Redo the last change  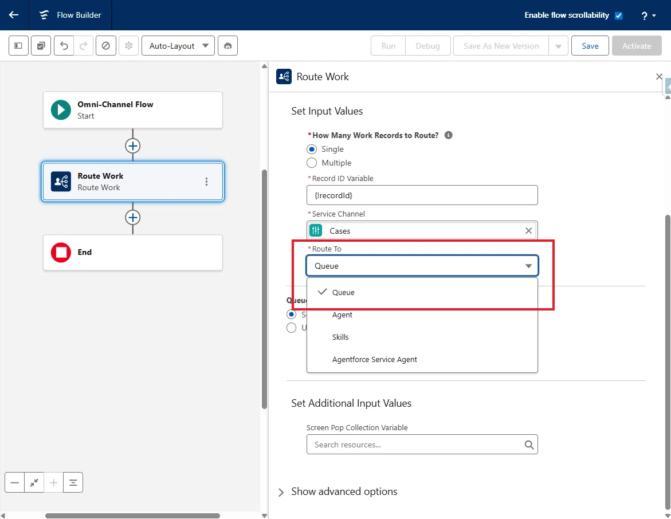(84, 45)
